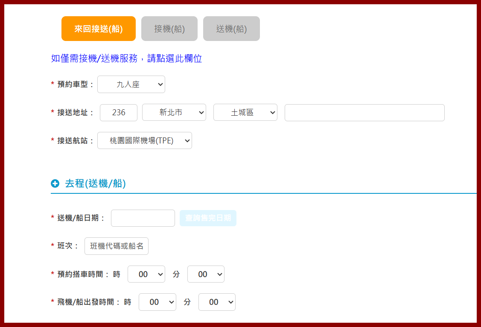This screenshot has height=327, width=481.
Task: Expand the 飛機/船出發時間 hour dropdown
Action: 157,302
